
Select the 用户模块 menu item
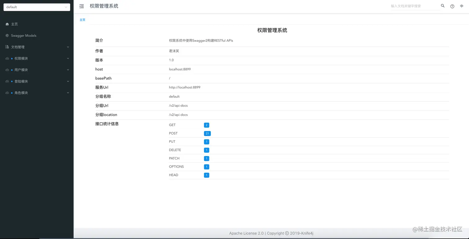pyautogui.click(x=37, y=70)
